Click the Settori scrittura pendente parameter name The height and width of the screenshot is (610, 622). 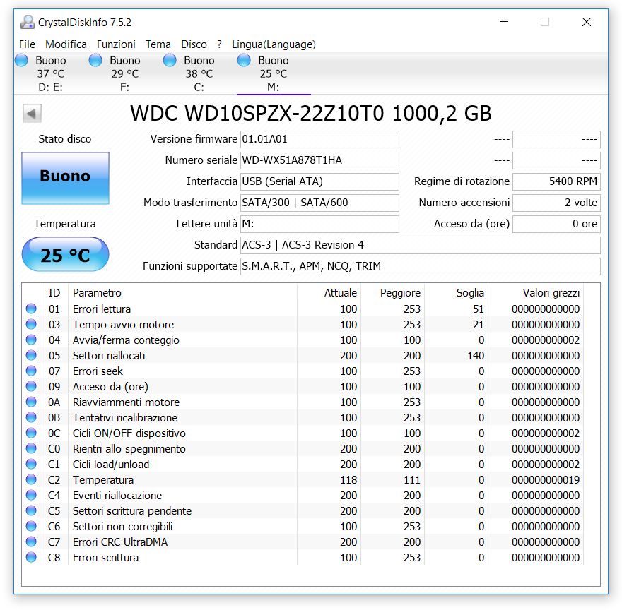pos(132,511)
